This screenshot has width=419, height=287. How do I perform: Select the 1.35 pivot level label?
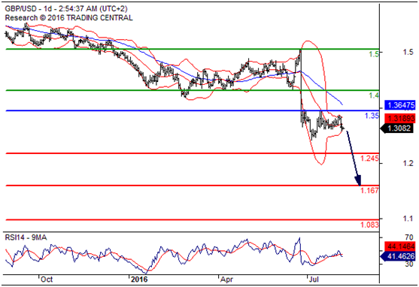[372, 116]
